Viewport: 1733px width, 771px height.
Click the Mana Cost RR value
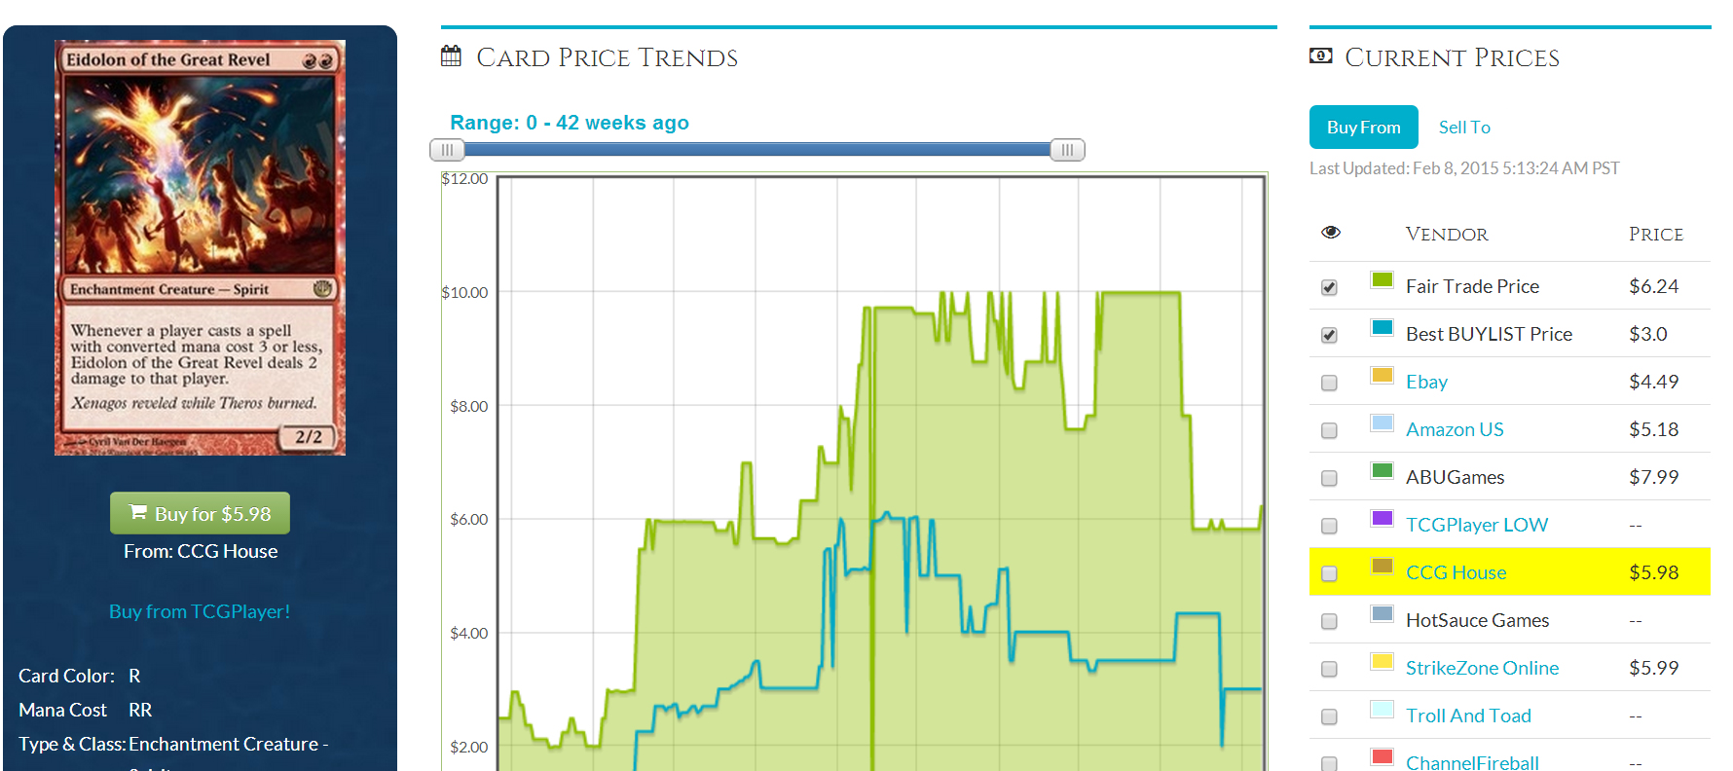(140, 710)
